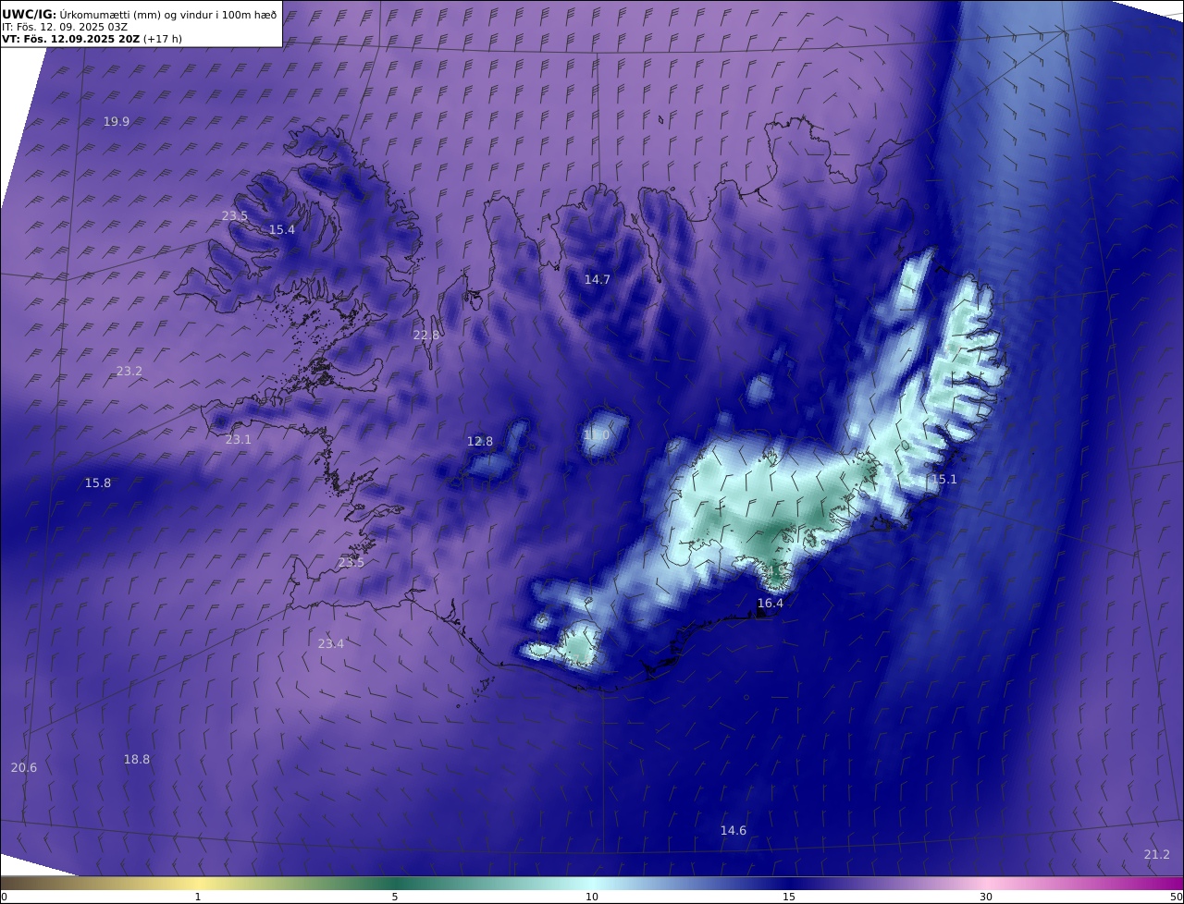
Task: Click the precipitation color scale bar
Action: (x=592, y=883)
